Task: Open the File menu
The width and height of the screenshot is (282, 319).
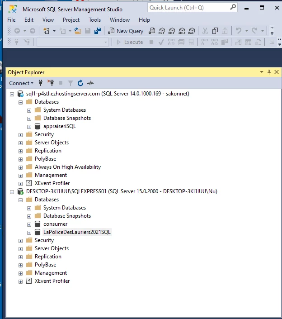Action: 11,20
